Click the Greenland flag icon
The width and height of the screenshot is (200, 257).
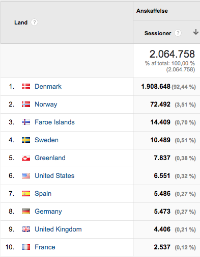pyautogui.click(x=26, y=158)
